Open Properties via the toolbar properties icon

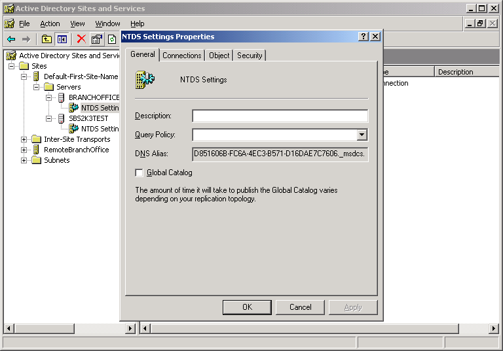click(96, 39)
